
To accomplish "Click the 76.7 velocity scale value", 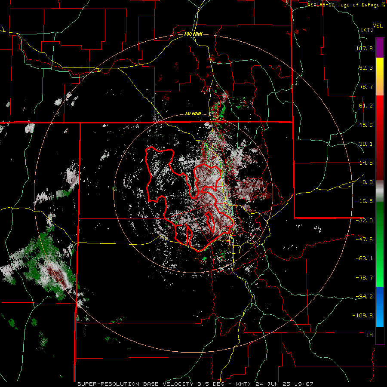I will (x=366, y=86).
